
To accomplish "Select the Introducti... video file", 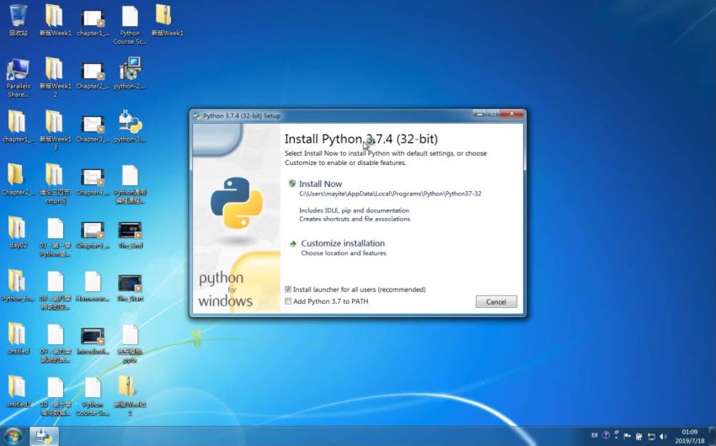I will pos(93,339).
